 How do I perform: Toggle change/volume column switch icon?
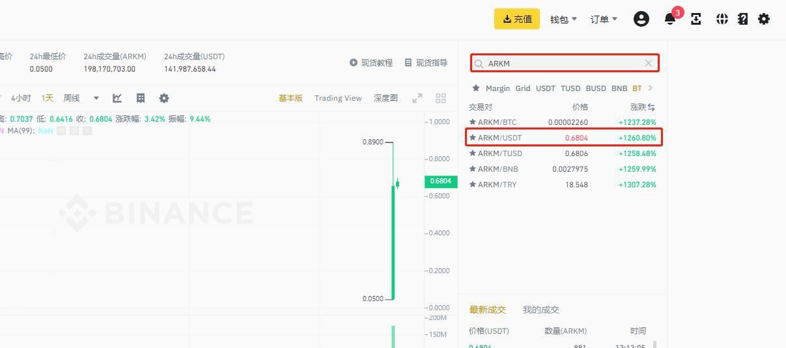click(x=651, y=107)
